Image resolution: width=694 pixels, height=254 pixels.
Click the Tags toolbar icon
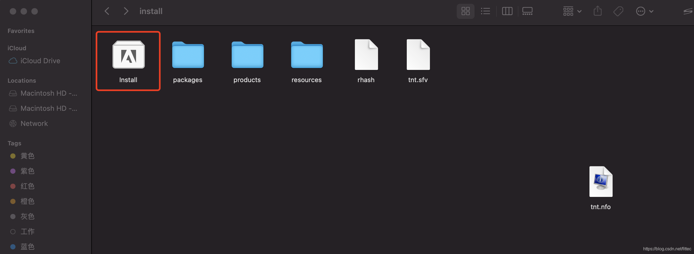[x=618, y=11]
